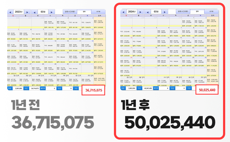
Task: Select the 월별 tab in 2024 panel
Action: tap(197, 11)
